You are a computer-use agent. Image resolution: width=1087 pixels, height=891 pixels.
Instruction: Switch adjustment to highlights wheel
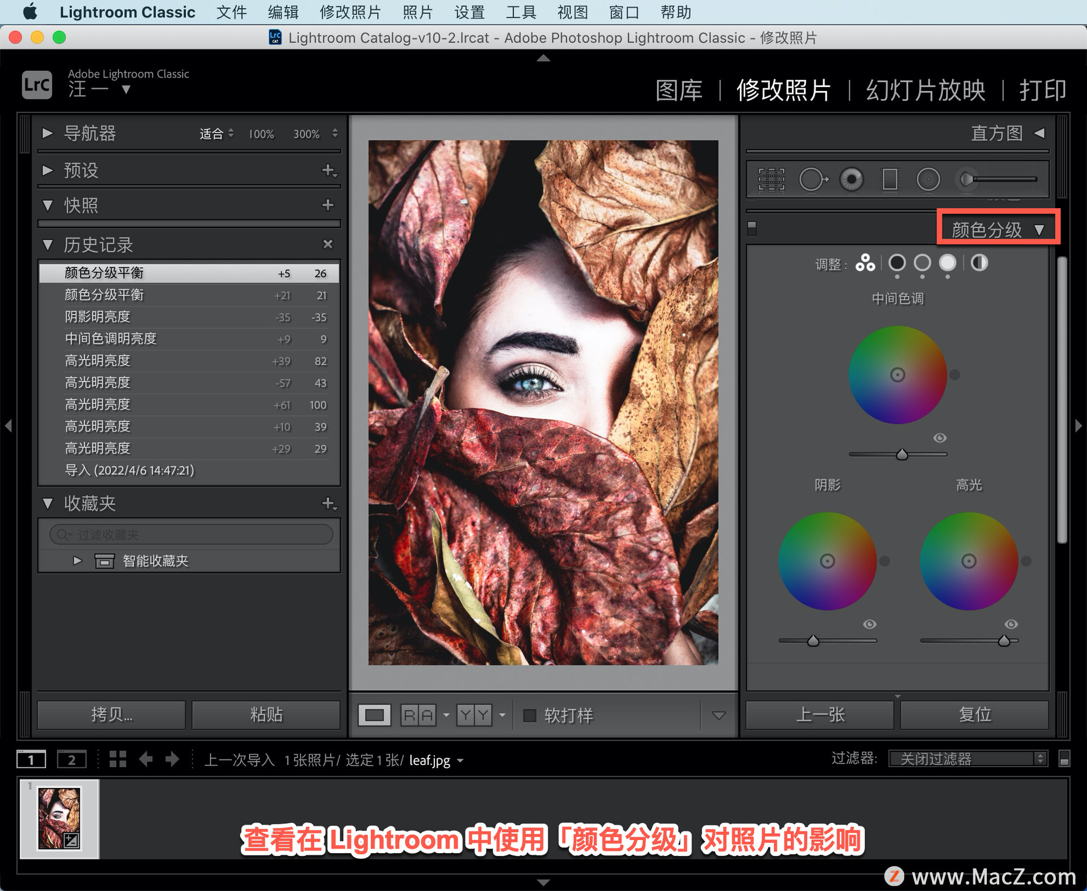(948, 263)
